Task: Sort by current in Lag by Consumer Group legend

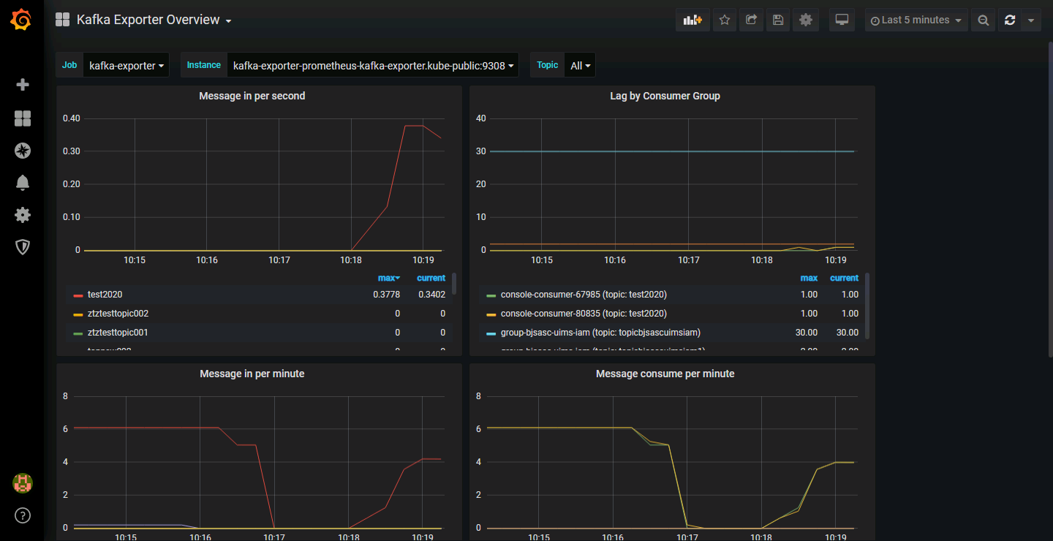Action: point(844,278)
